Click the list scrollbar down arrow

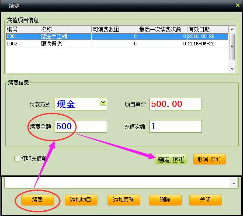coord(232,69)
